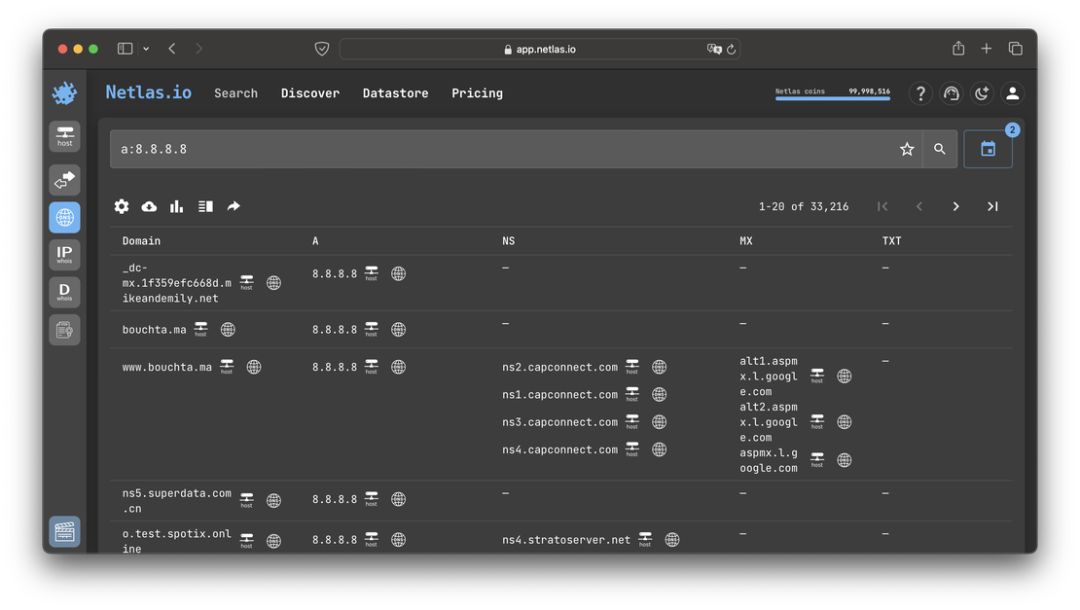
Task: Open the Domain whois sidebar tool
Action: [64, 292]
